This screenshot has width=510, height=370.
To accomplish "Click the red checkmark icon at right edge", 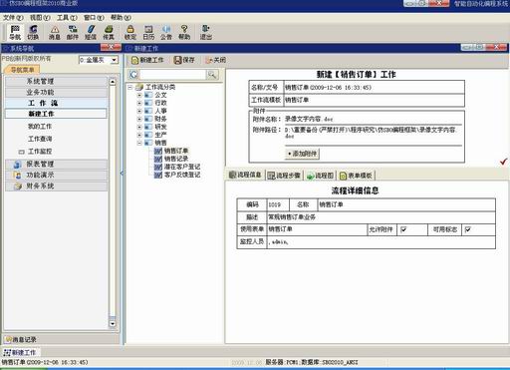I will click(504, 162).
